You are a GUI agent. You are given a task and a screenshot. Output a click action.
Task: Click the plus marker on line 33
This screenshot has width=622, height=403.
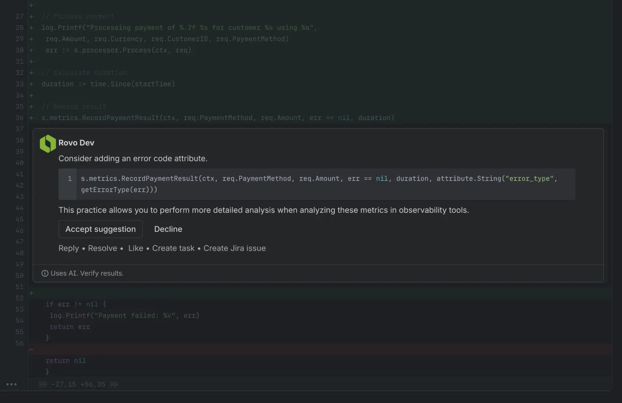coord(31,84)
